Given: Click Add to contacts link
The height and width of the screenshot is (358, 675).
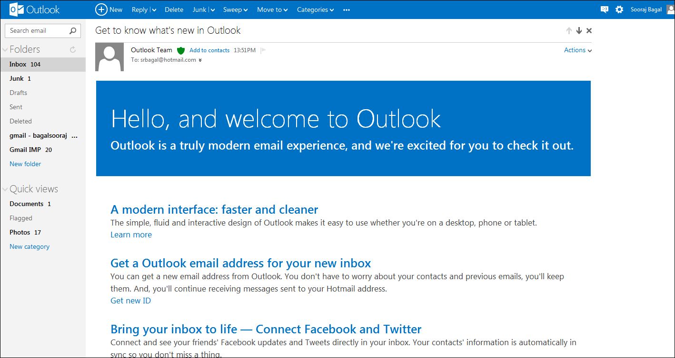Looking at the screenshot, I should 209,50.
